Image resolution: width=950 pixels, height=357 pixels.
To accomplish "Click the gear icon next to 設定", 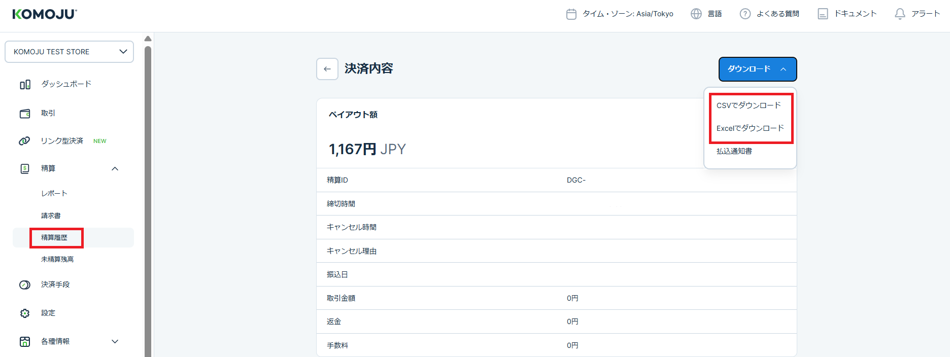I will pyautogui.click(x=25, y=313).
